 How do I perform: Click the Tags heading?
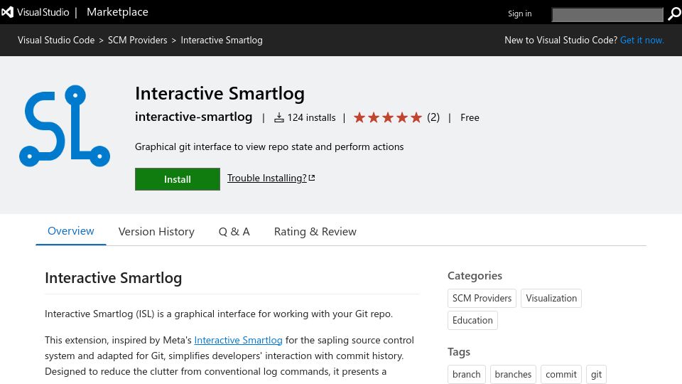coord(459,352)
